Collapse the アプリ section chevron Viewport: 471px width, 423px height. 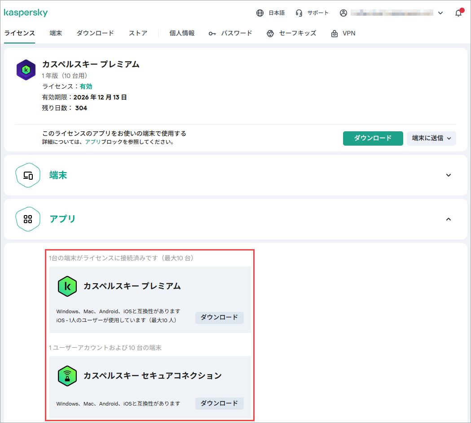click(449, 219)
